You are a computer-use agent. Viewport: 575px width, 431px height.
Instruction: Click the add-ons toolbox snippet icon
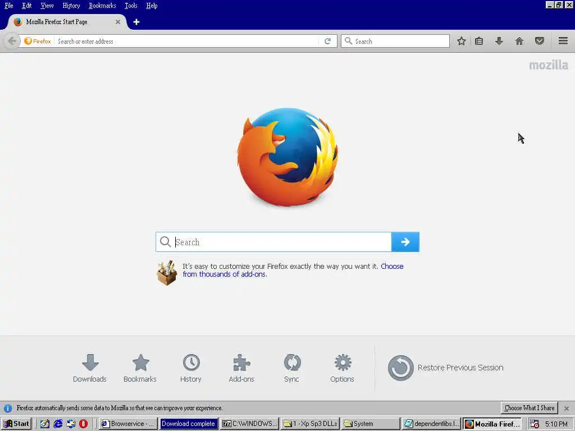click(167, 273)
